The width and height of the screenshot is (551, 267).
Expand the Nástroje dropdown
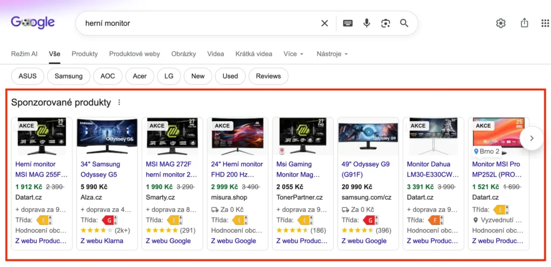(332, 54)
